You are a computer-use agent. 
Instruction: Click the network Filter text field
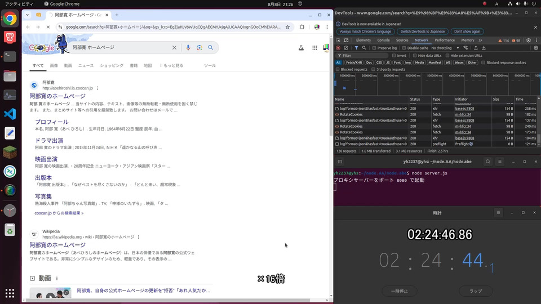(x=362, y=56)
